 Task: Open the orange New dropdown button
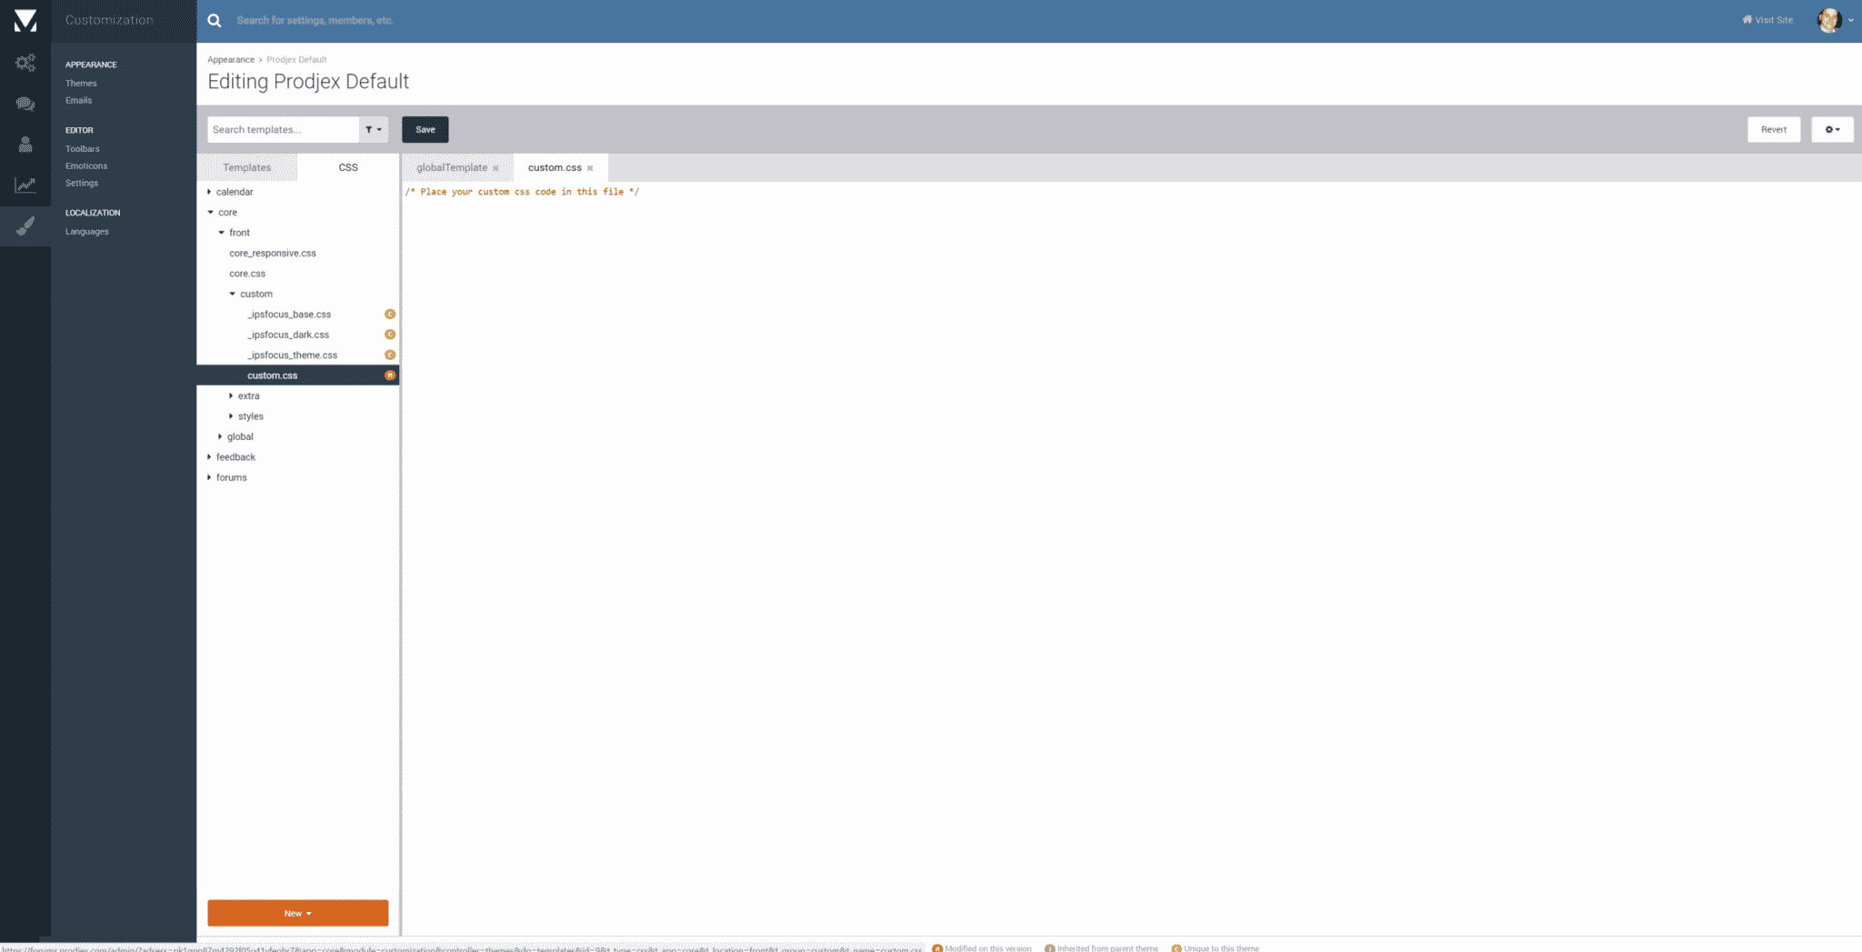297,913
